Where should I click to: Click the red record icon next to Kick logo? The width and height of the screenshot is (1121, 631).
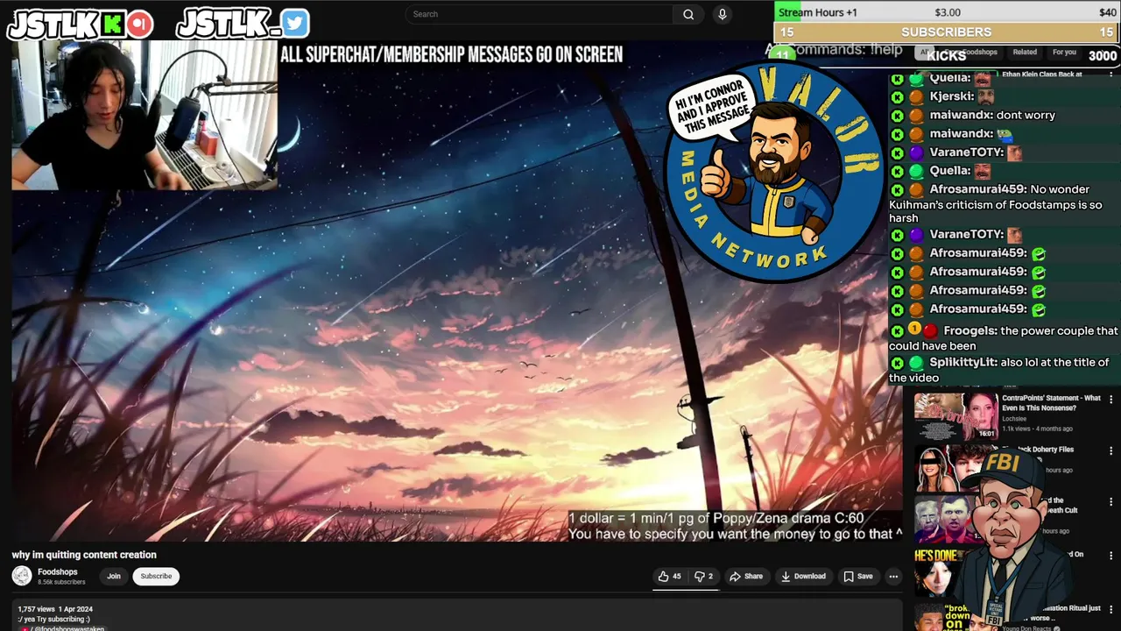click(x=139, y=25)
